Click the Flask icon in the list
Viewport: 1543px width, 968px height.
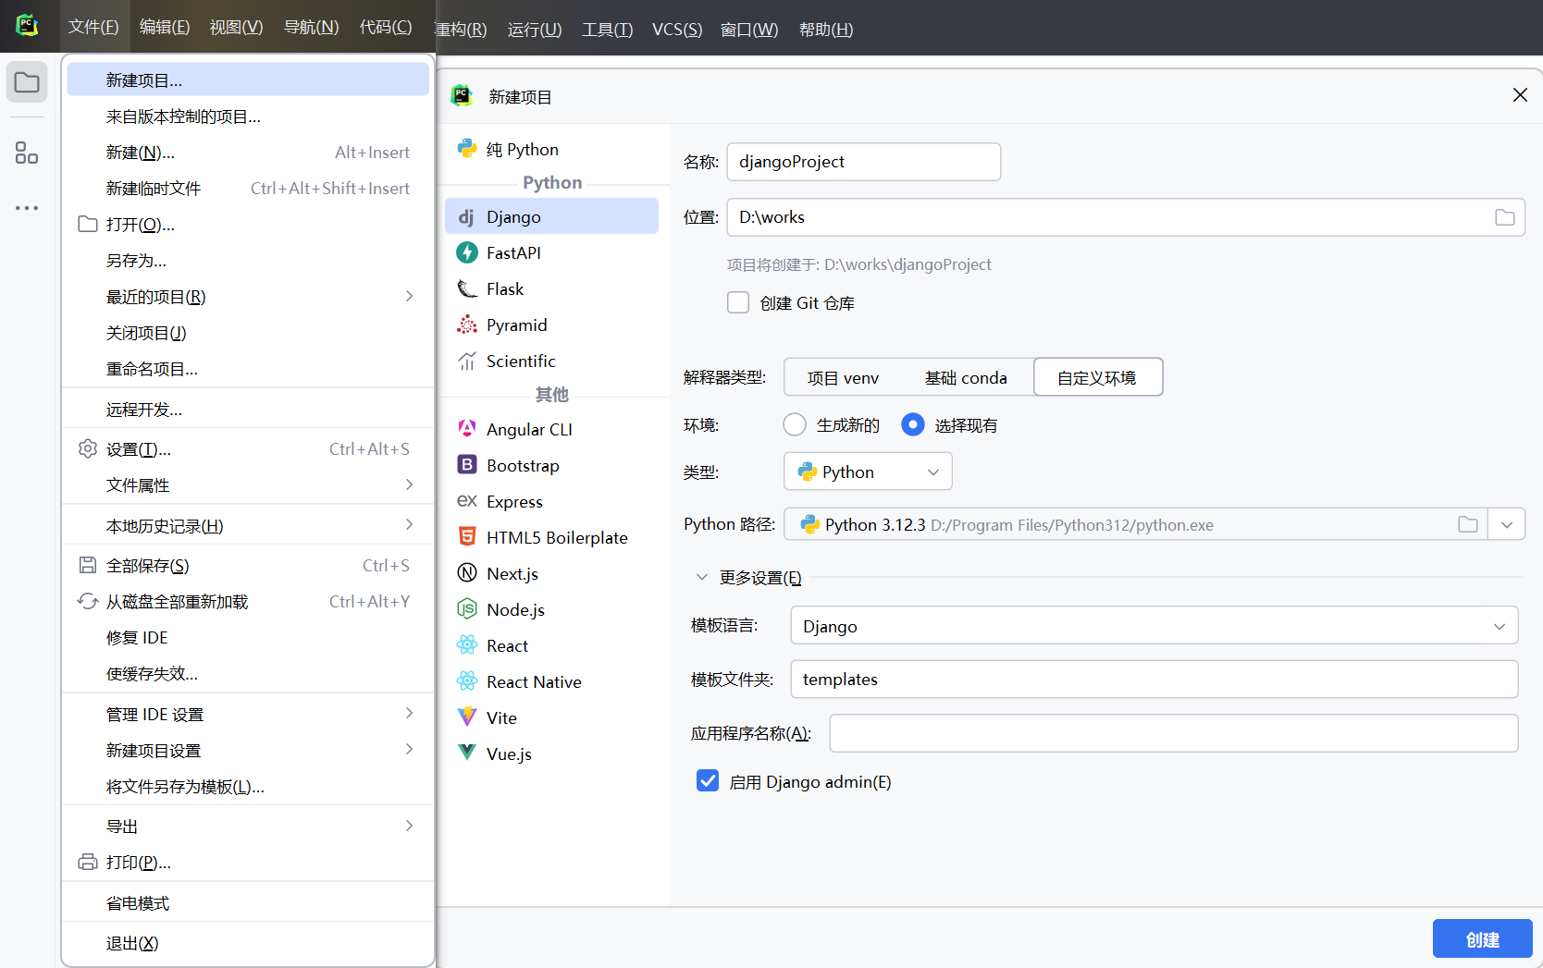[467, 289]
